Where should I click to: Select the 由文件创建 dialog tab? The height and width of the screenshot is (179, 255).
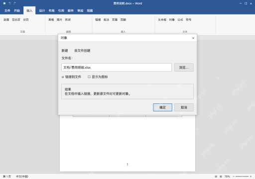click(82, 51)
